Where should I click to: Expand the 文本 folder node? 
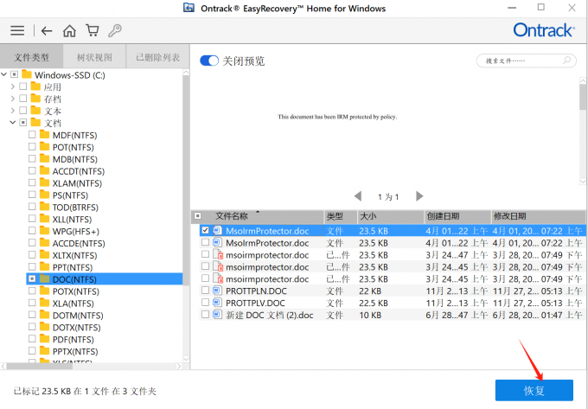(x=13, y=111)
